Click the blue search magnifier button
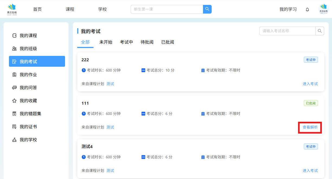The width and height of the screenshot is (332, 179). point(207,9)
